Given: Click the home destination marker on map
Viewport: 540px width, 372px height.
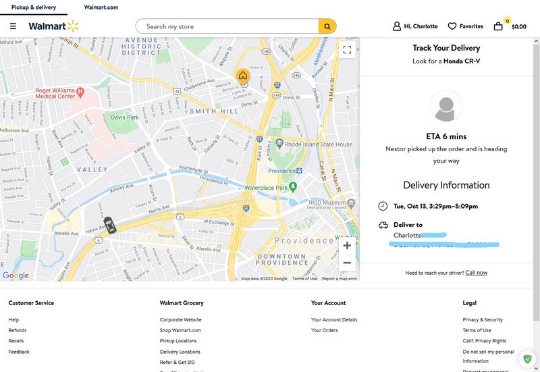Looking at the screenshot, I should [x=243, y=76].
